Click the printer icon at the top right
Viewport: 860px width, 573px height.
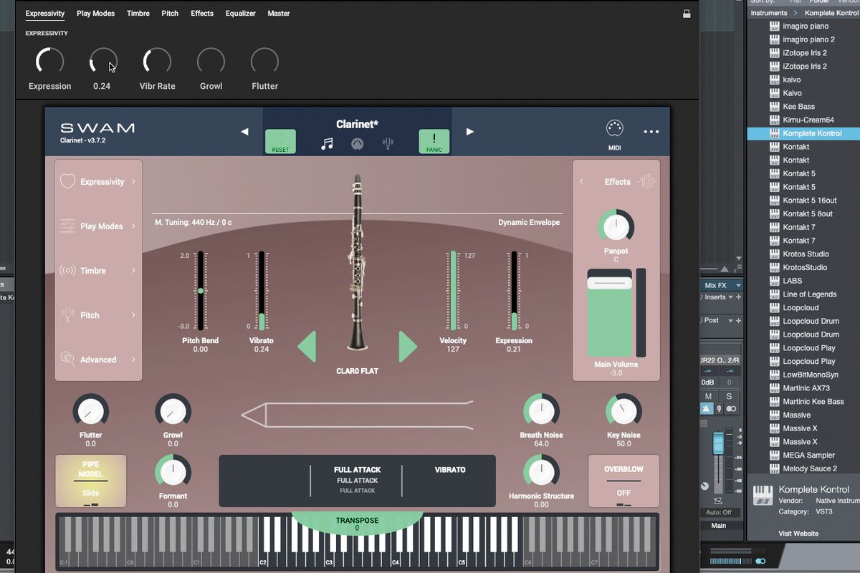686,13
